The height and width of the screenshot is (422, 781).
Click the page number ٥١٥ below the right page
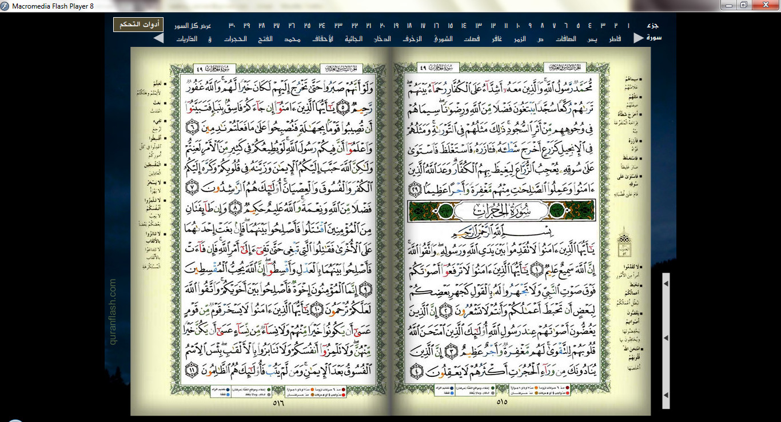pos(502,402)
